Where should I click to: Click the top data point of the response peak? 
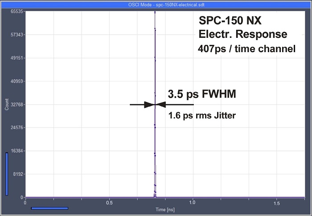click(x=155, y=12)
